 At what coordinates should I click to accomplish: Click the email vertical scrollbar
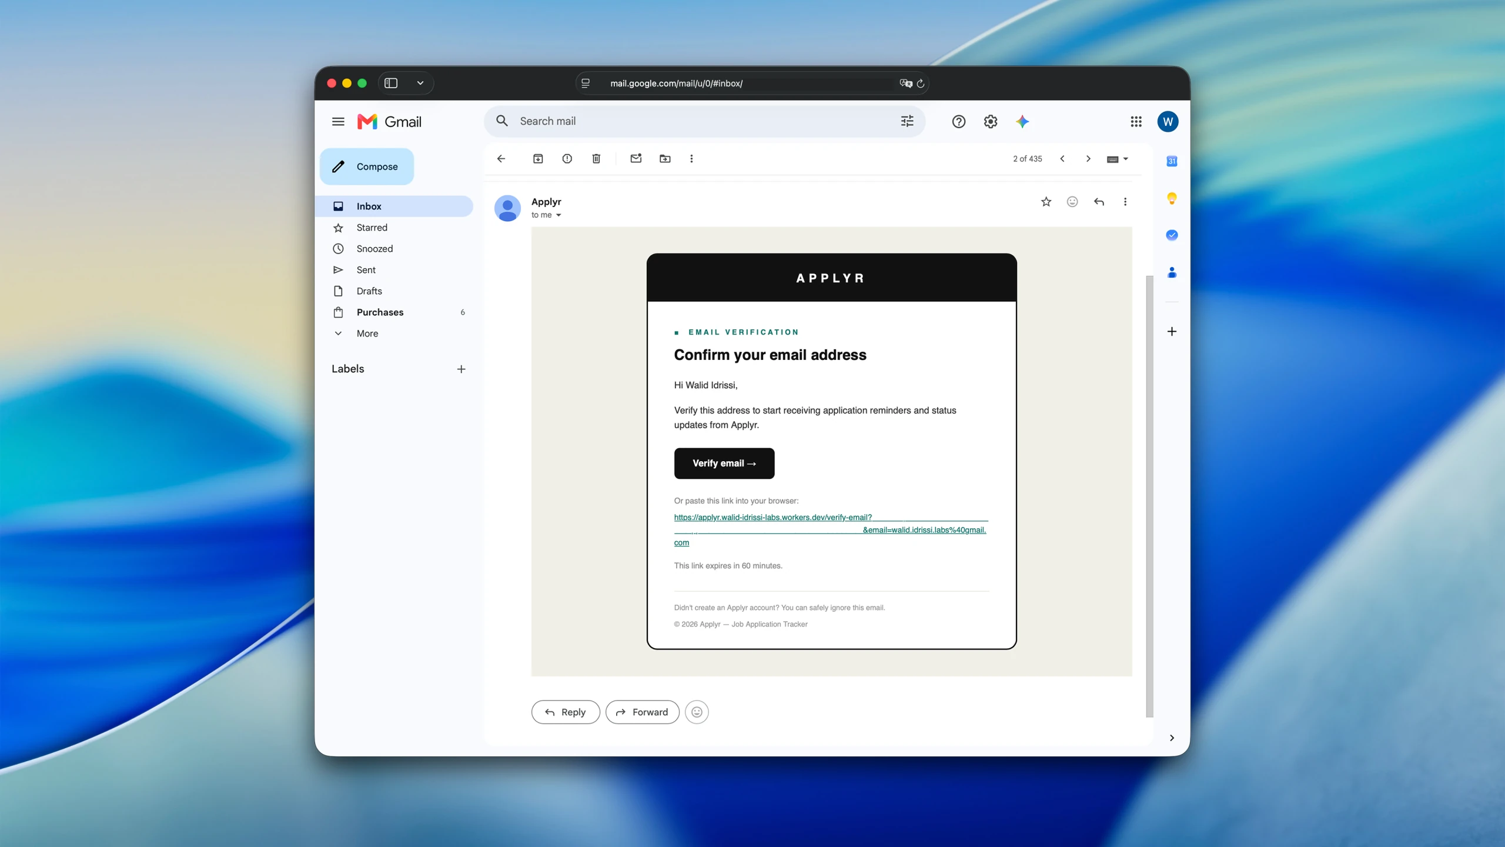(x=1149, y=496)
